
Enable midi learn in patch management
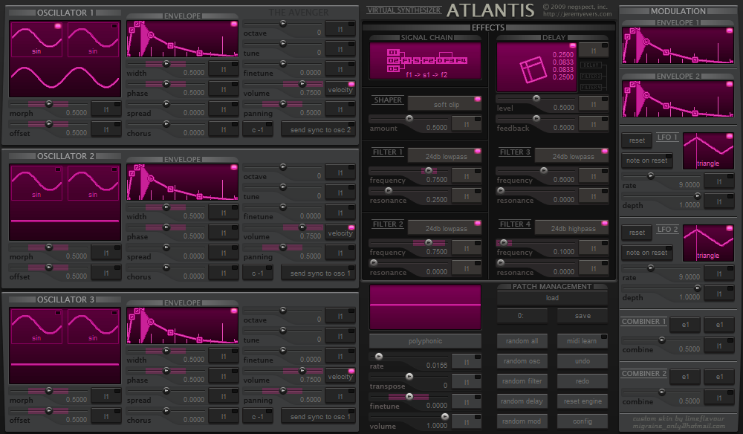(x=583, y=341)
